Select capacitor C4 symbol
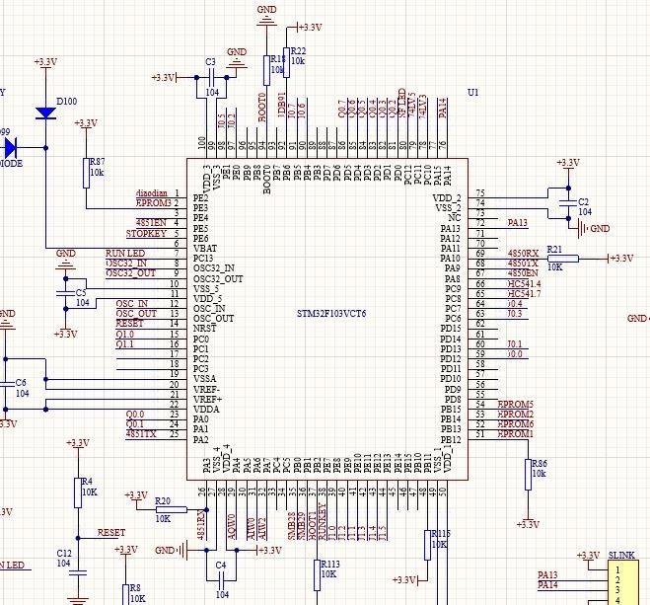The width and height of the screenshot is (650, 605). click(x=221, y=579)
